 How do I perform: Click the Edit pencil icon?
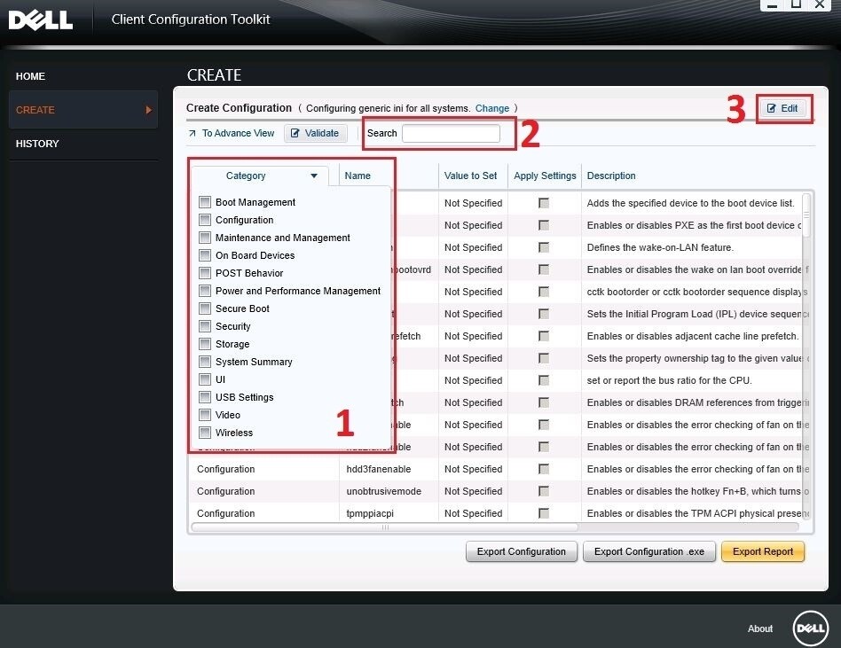(769, 108)
